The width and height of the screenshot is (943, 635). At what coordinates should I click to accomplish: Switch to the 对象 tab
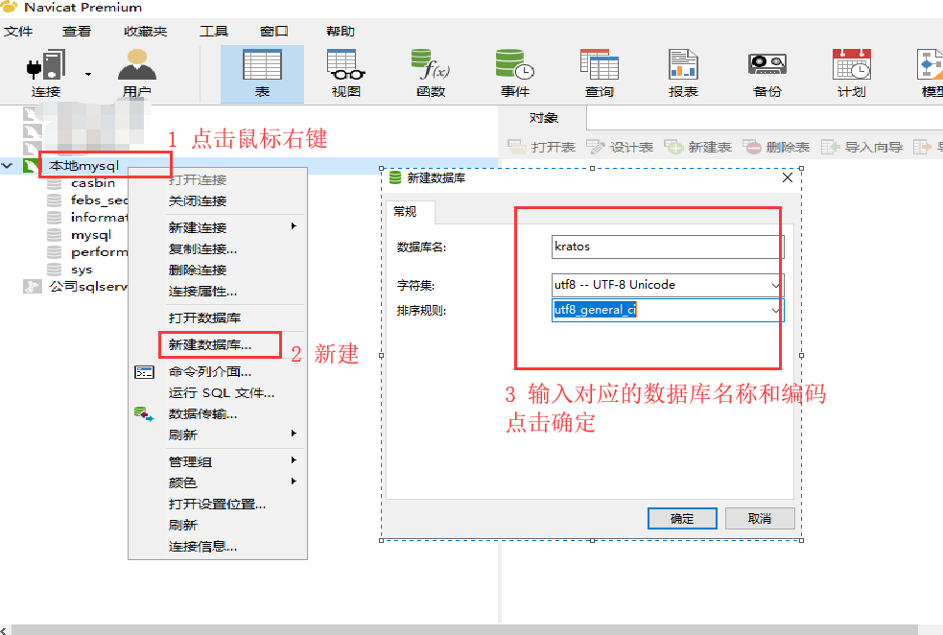pos(543,118)
